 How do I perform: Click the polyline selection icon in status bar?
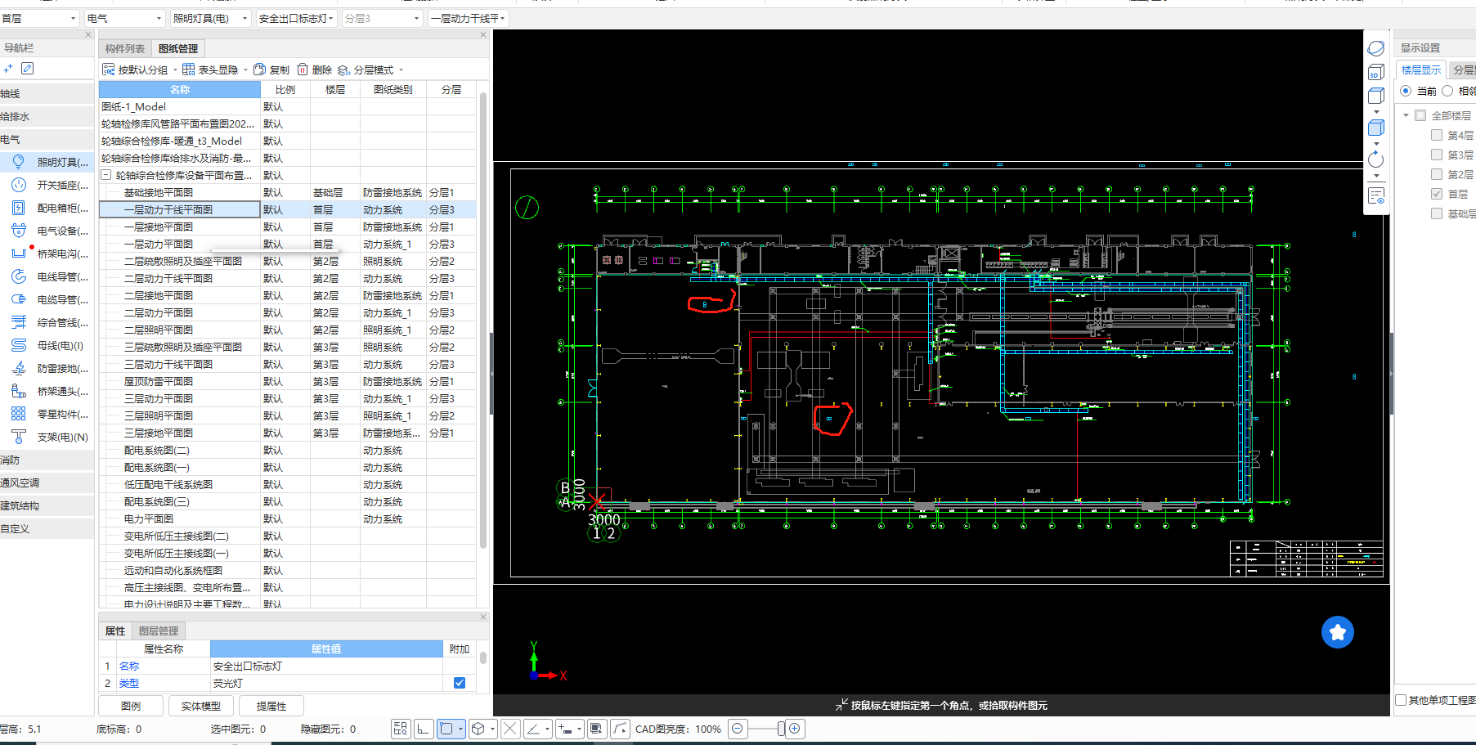point(621,729)
